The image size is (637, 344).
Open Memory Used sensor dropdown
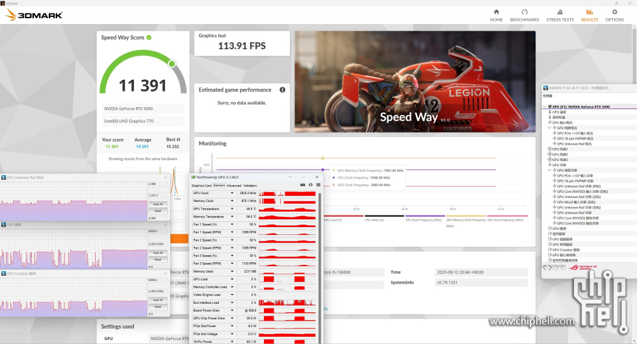[232, 271]
